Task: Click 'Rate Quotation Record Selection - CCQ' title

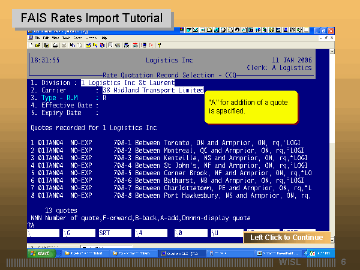Action: point(169,76)
